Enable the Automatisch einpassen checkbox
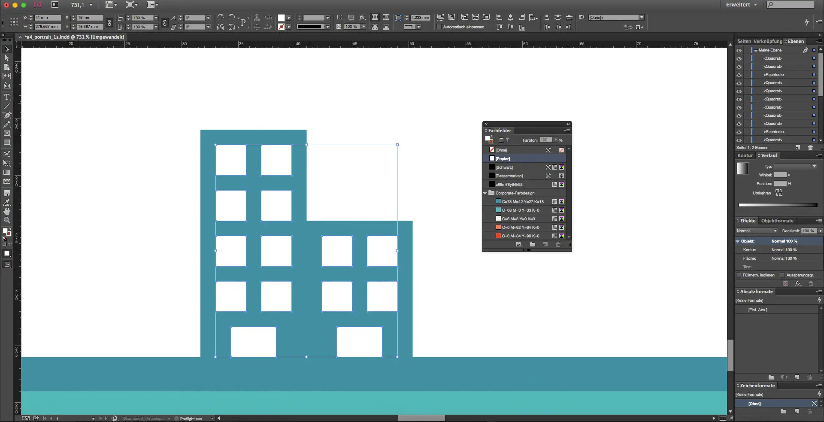Screen dimensions: 824x422 [x=439, y=27]
